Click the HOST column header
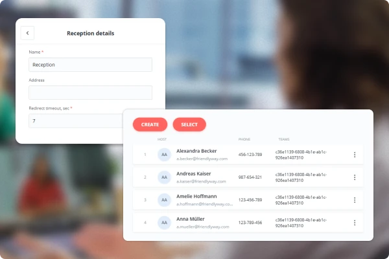Screen dimensions: 389x259 click(x=162, y=139)
